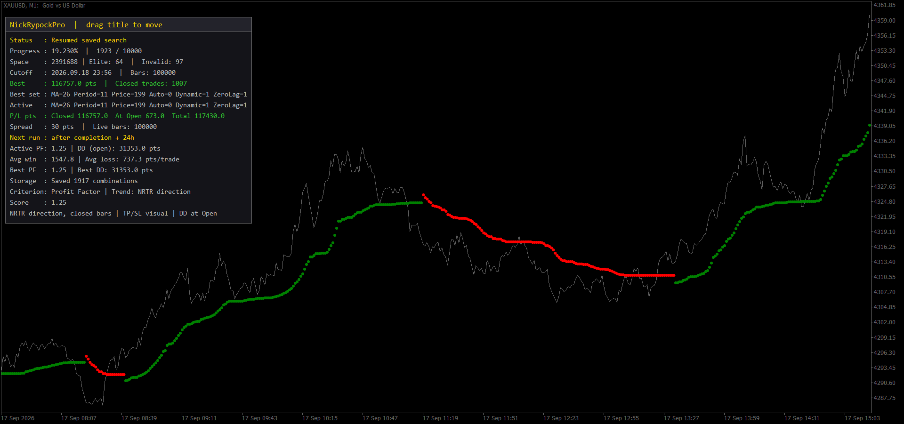Click the 17 Sep 11:19 time axis label
The height and width of the screenshot is (424, 904).
(x=440, y=418)
